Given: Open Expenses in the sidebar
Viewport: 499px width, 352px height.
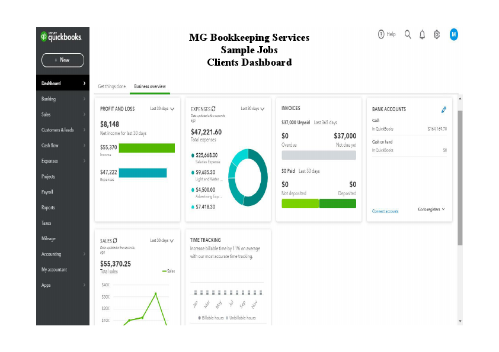Looking at the screenshot, I should tap(63, 161).
